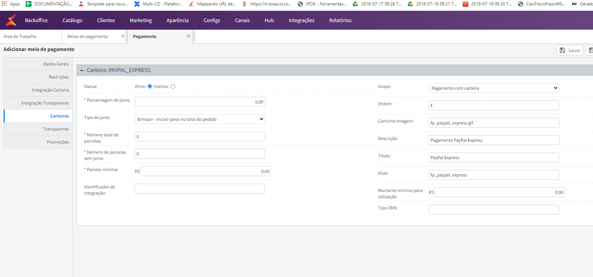Screen dimensions: 593x277
Task: Focus the Parcela mínima amount field
Action: click(x=206, y=171)
